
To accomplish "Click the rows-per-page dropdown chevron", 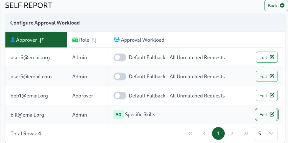I will (x=271, y=134).
